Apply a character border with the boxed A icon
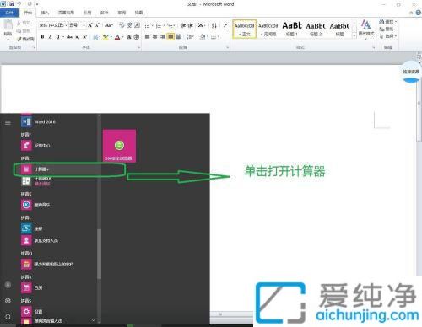The image size is (422, 327). pos(137,25)
